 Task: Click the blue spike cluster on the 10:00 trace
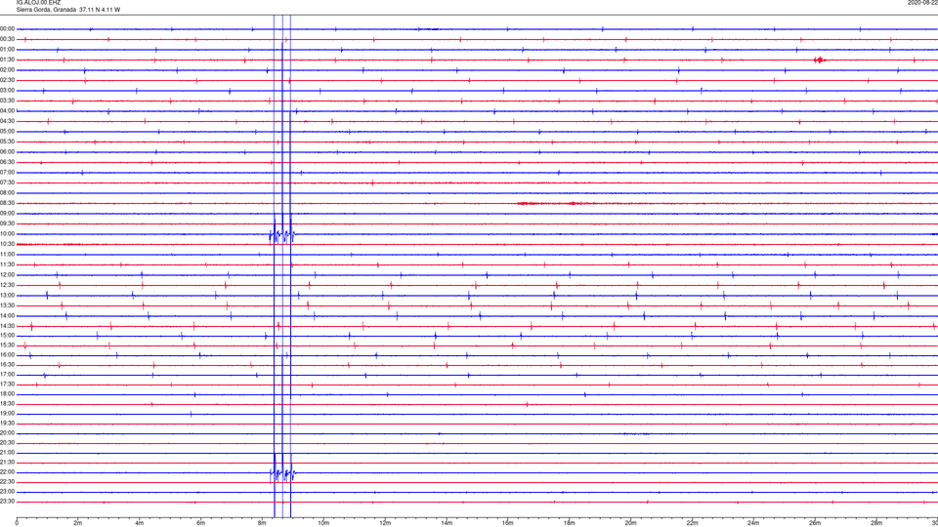point(281,234)
